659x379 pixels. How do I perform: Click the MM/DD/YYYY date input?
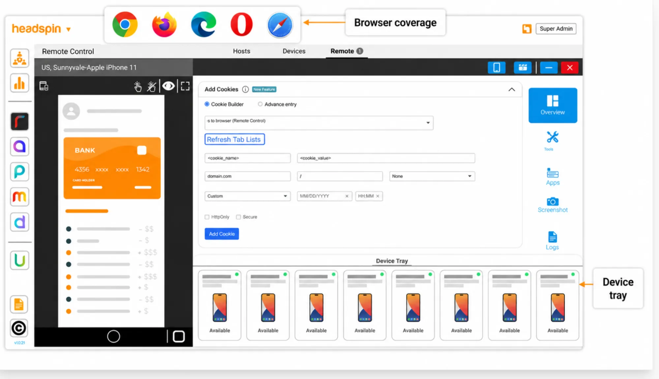[324, 196]
